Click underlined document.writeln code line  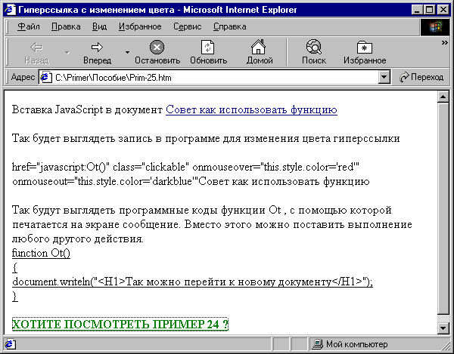[192, 282]
